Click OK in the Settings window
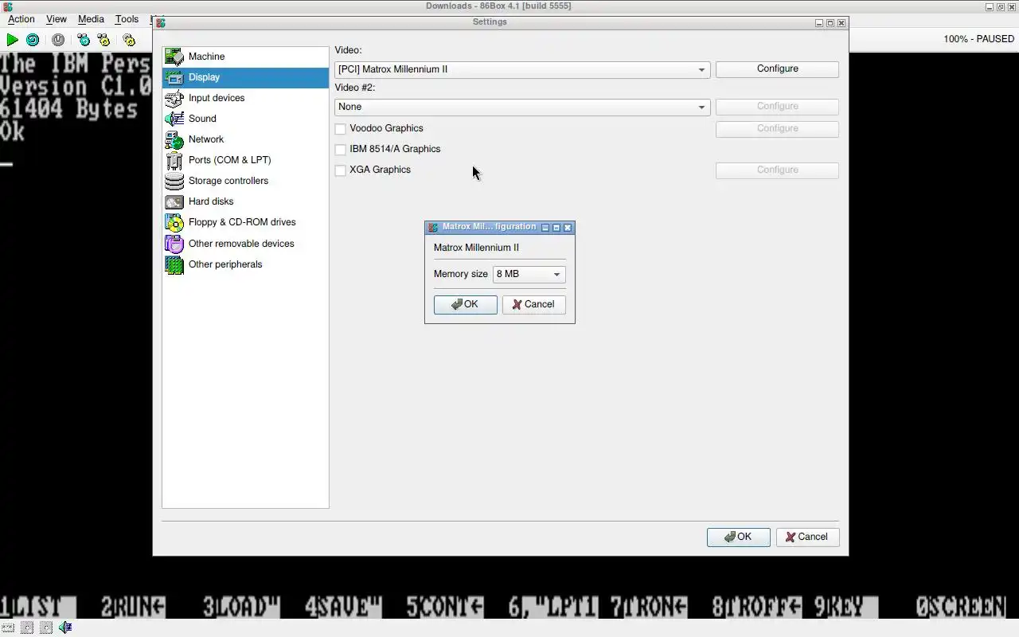 click(738, 537)
